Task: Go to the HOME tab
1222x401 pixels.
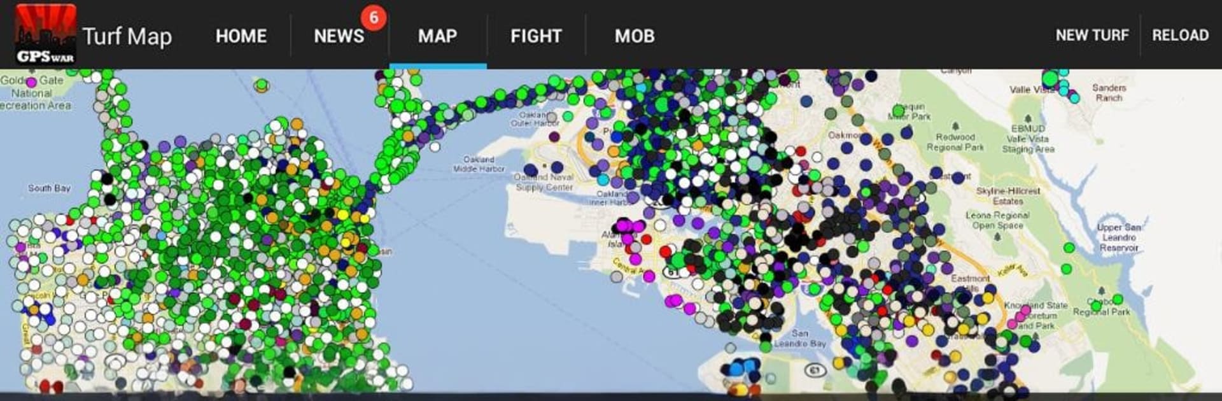Action: coord(241,36)
